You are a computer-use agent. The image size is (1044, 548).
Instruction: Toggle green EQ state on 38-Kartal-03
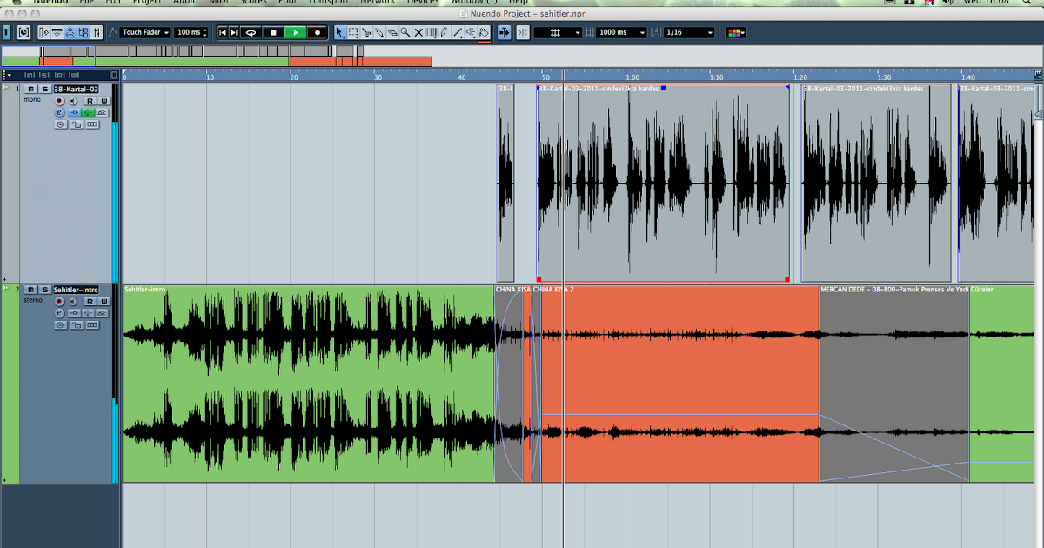coord(88,112)
